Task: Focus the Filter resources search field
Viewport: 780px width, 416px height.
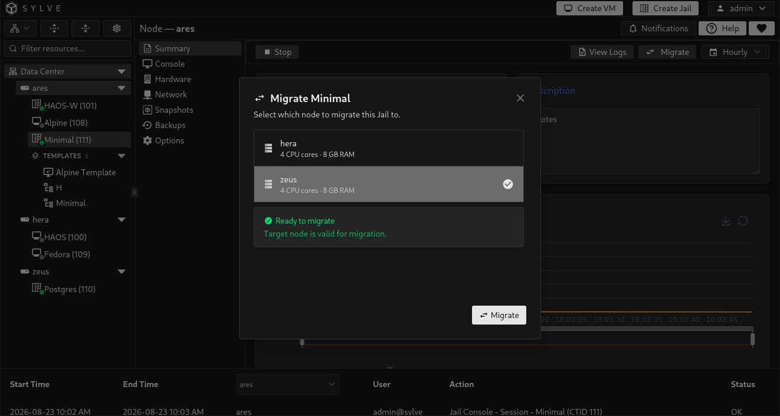Action: coord(68,48)
